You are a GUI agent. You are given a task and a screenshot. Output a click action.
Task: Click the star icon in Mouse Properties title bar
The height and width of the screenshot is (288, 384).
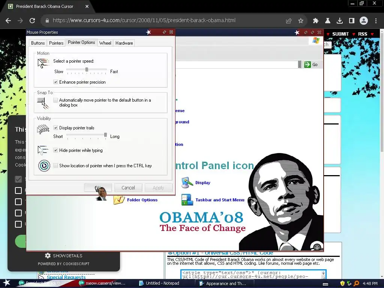148,32
